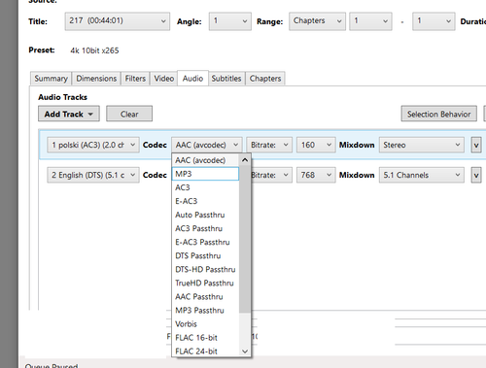Expand polski track options with the v button
This screenshot has height=368, width=486.
click(x=476, y=145)
